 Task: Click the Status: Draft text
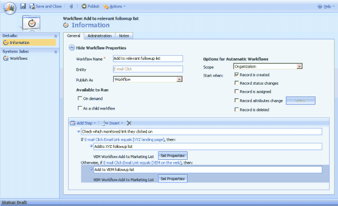click(x=14, y=202)
